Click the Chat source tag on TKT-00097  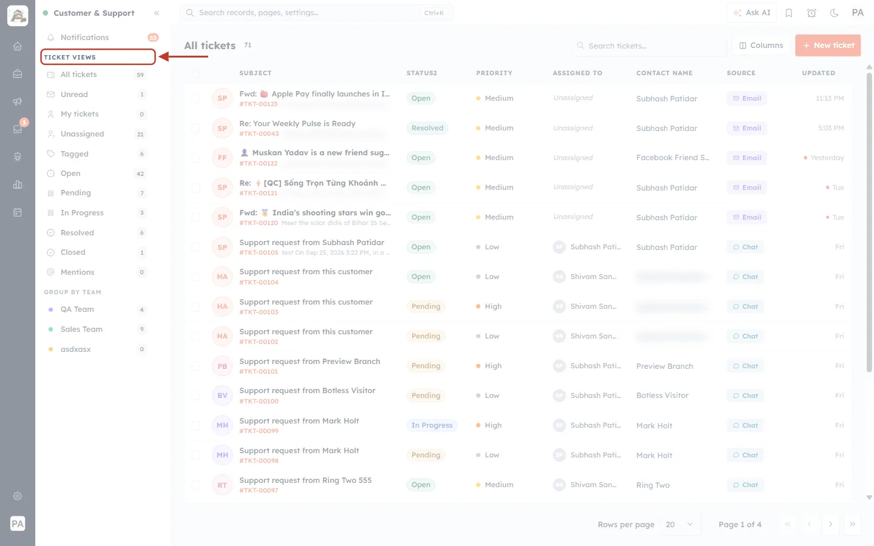pyautogui.click(x=745, y=485)
